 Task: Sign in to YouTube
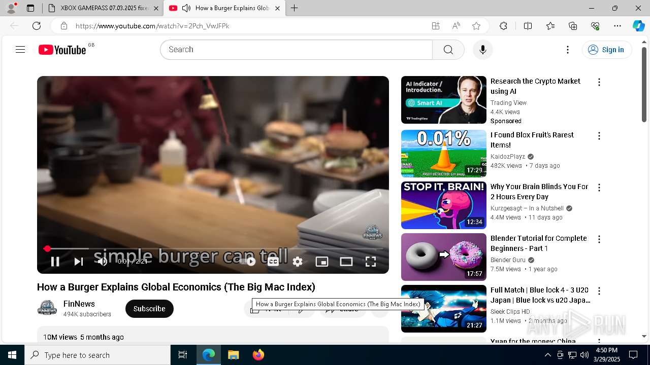[606, 50]
